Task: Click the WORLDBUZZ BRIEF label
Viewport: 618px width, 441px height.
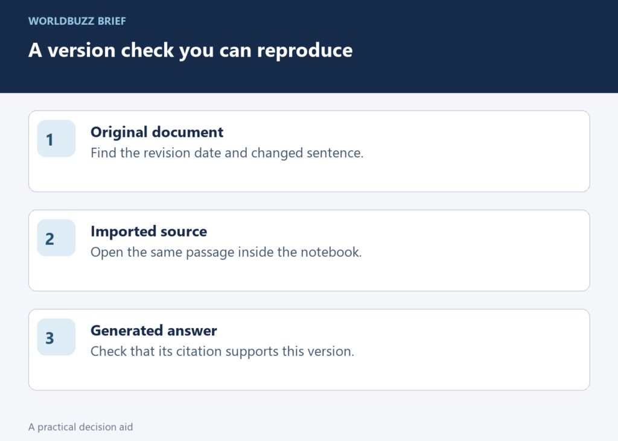Action: coord(77,21)
